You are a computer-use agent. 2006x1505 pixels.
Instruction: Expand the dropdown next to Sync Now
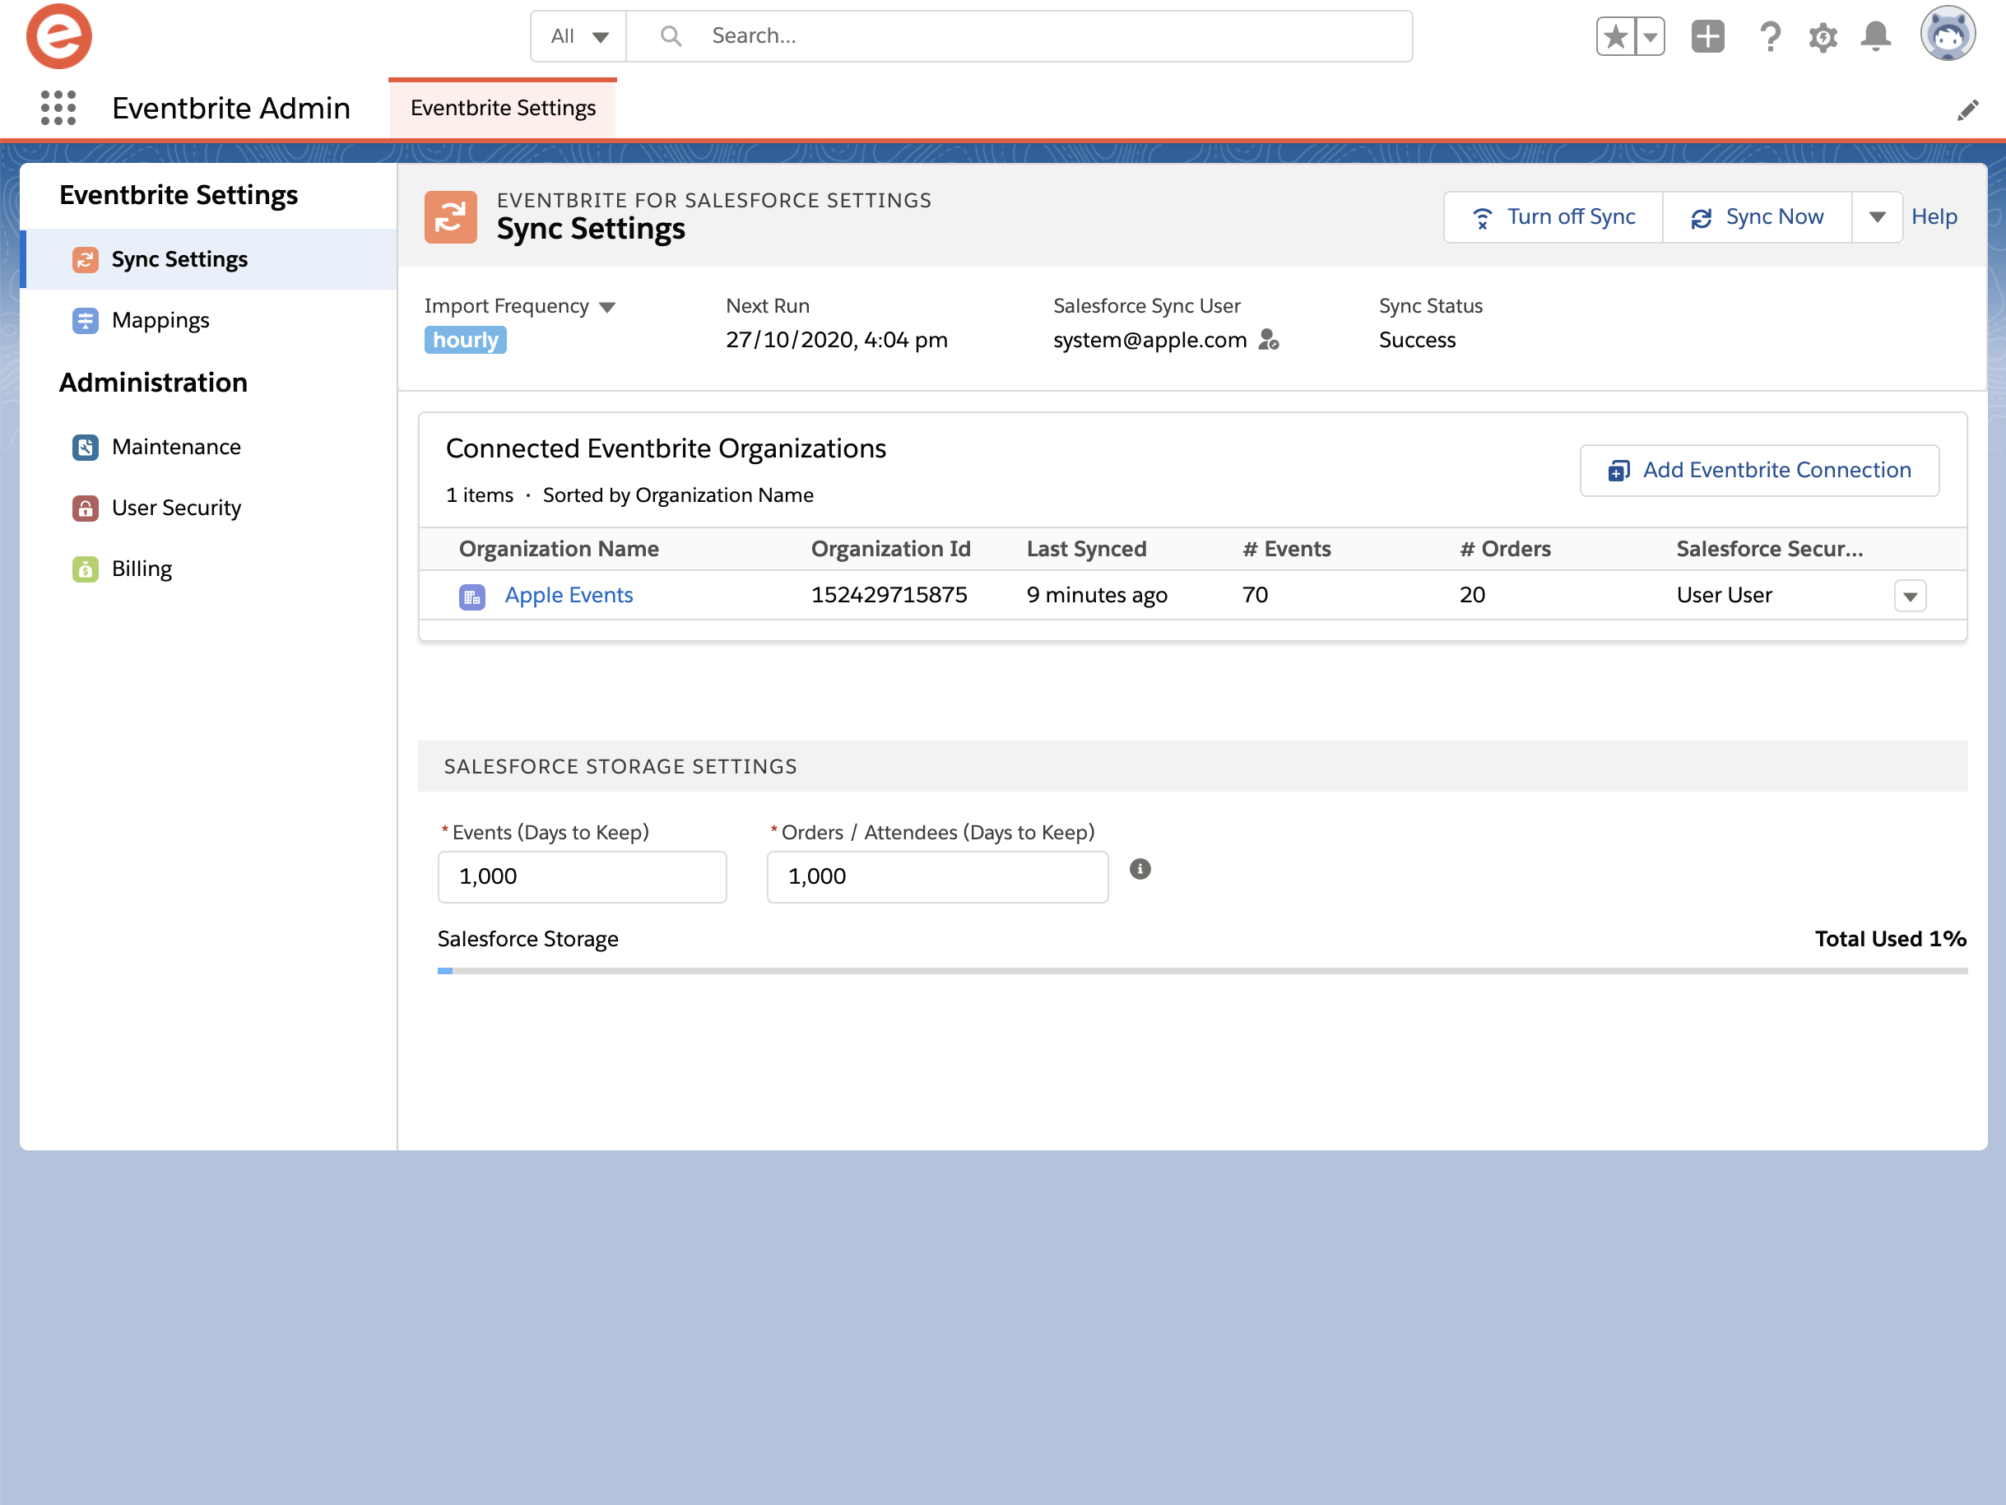(x=1877, y=216)
